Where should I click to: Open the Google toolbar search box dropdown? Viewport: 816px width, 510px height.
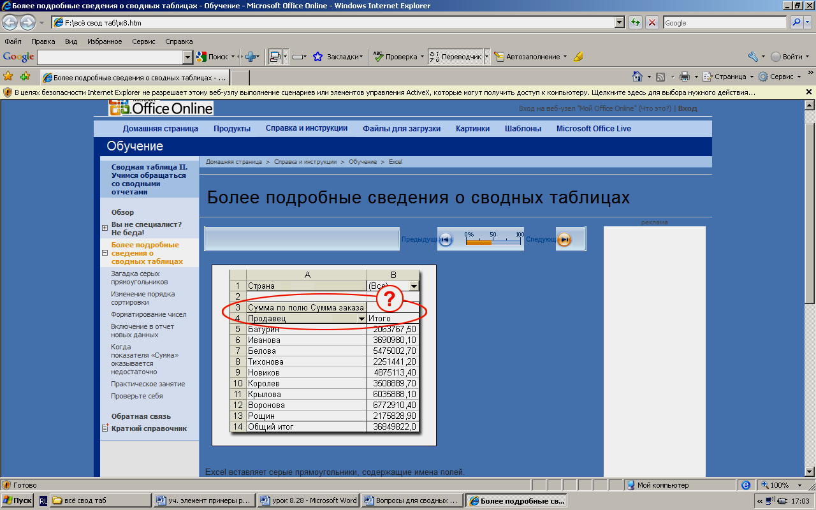pyautogui.click(x=187, y=57)
